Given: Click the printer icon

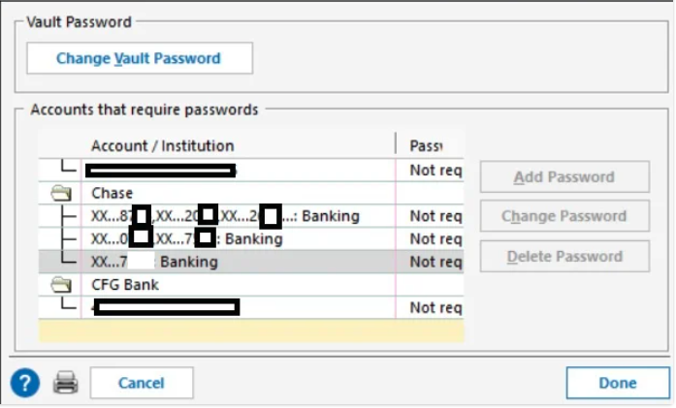Looking at the screenshot, I should [65, 383].
